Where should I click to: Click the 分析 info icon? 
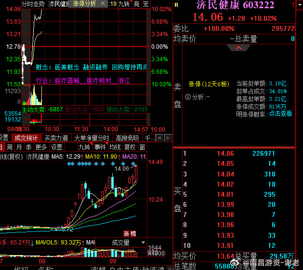(188, 97)
